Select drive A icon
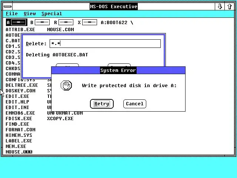The height and width of the screenshot is (178, 237). point(17,22)
